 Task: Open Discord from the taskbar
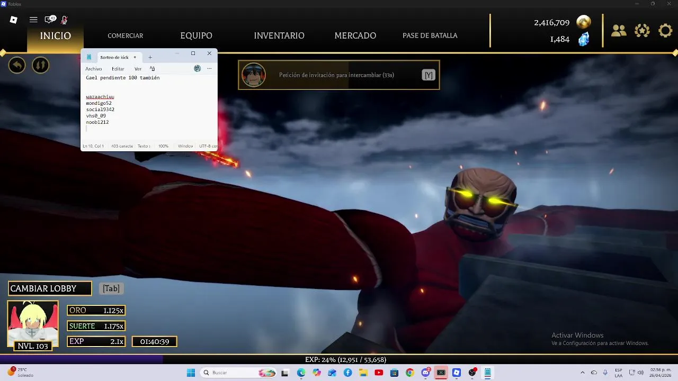(x=425, y=373)
